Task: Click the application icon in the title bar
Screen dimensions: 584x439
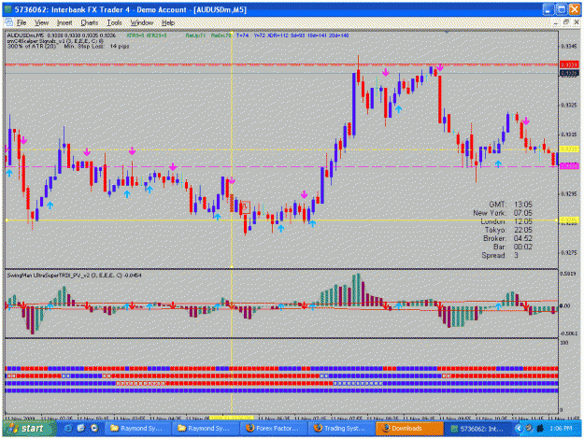Action: point(7,9)
